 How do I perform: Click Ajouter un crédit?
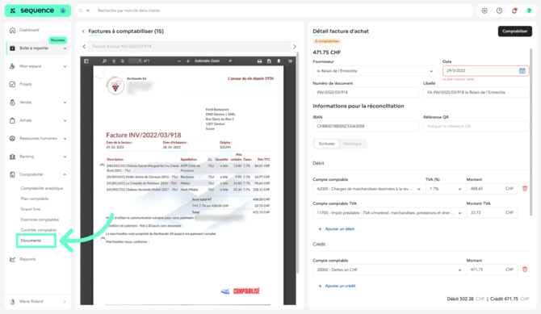[337, 286]
